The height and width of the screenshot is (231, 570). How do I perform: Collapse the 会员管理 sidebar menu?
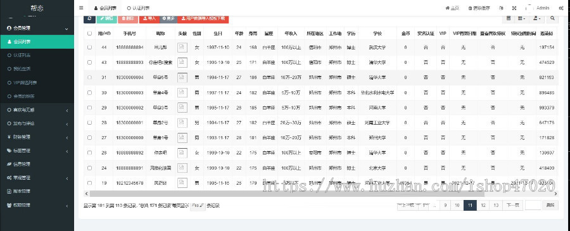pyautogui.click(x=37, y=28)
